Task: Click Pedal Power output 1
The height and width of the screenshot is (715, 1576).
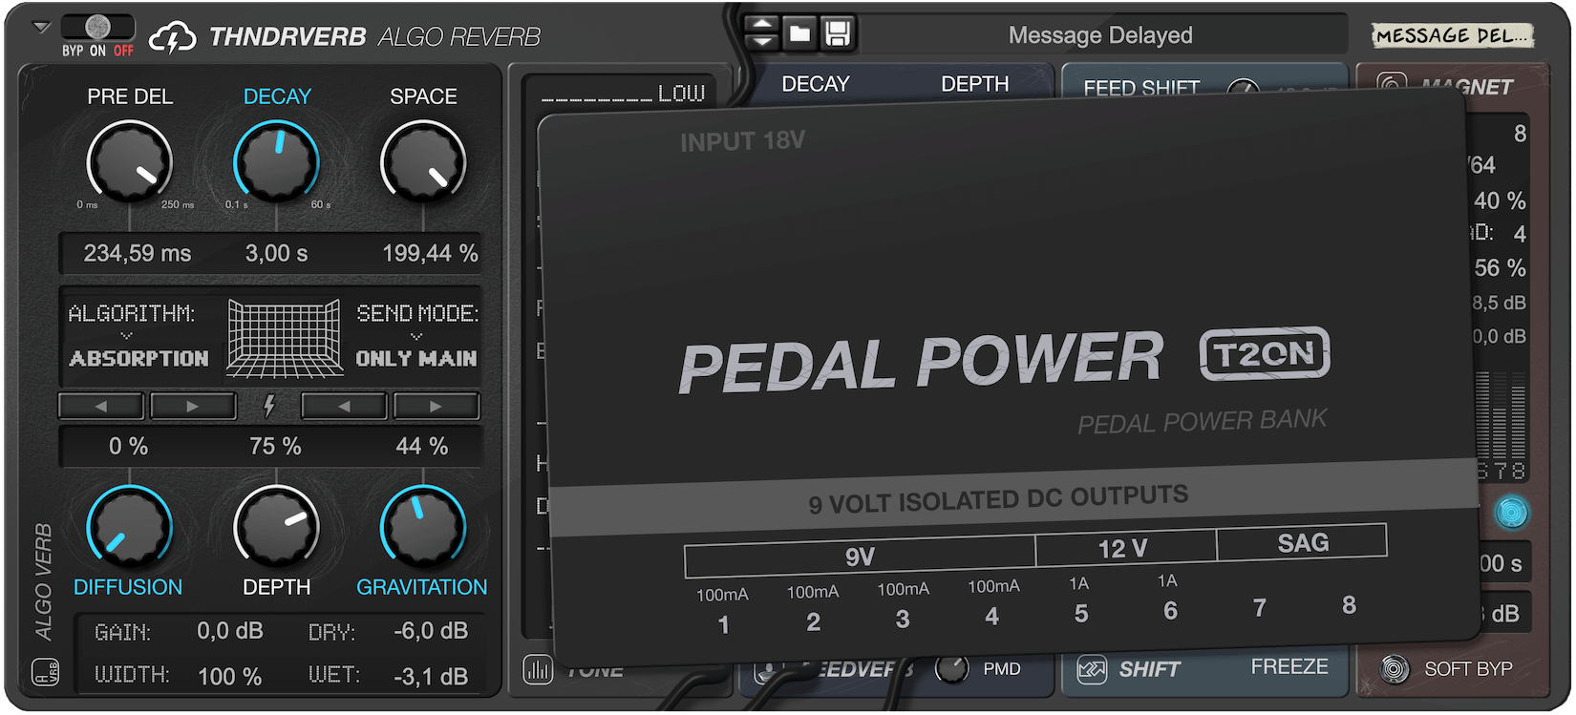Action: click(723, 624)
